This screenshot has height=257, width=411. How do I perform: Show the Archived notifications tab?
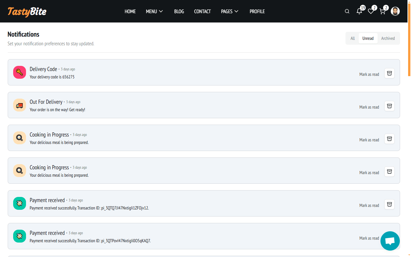388,38
